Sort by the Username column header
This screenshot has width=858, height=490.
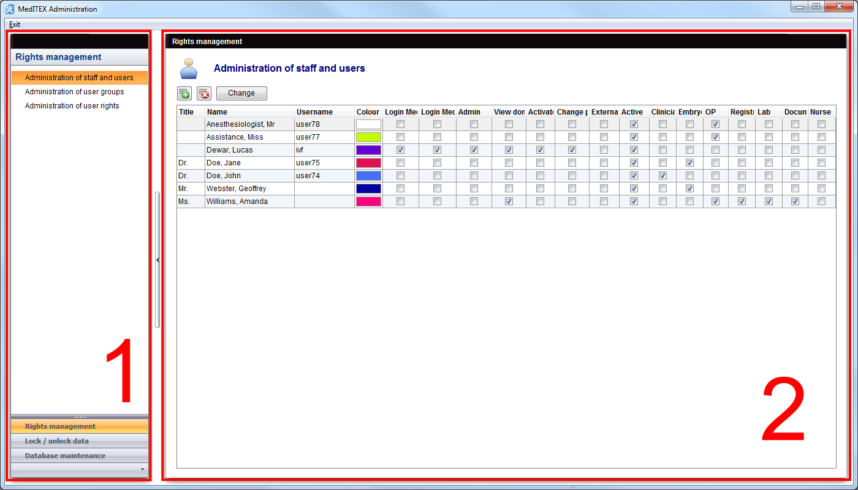pyautogui.click(x=324, y=112)
